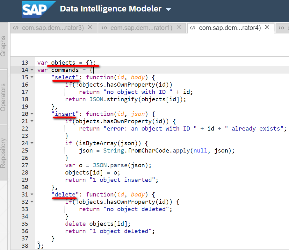Click the code icon on rator3 tab

[16, 28]
